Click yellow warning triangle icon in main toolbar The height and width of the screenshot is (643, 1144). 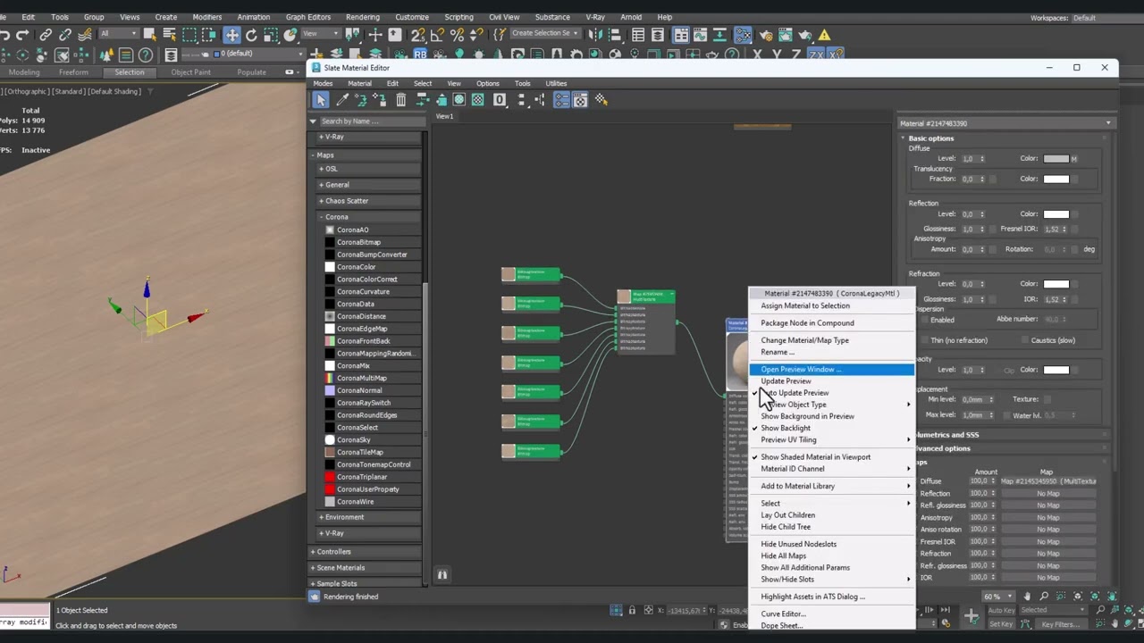(x=824, y=35)
